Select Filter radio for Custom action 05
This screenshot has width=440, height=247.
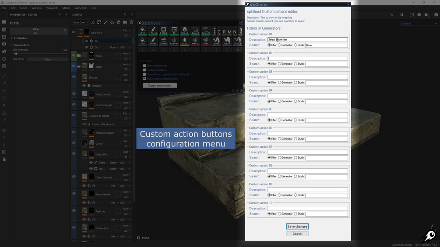(x=269, y=120)
